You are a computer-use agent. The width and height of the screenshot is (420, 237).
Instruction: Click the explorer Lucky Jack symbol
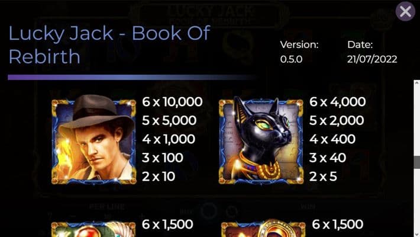coord(93,139)
